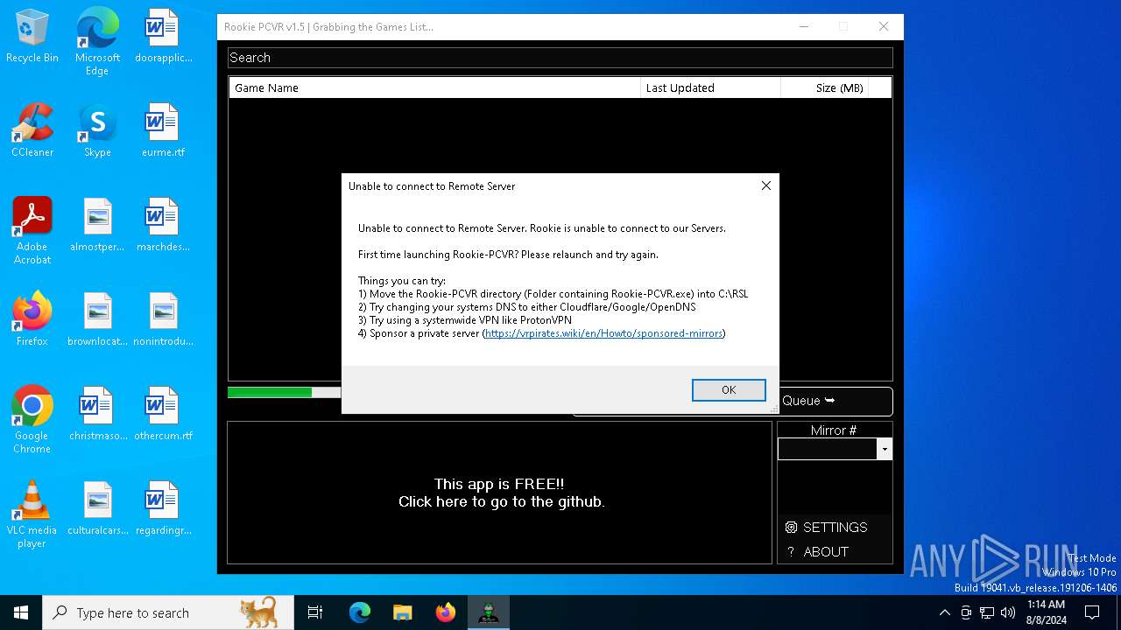Switch to Rookie PCVR taskbar icon
The image size is (1121, 630).
click(489, 612)
